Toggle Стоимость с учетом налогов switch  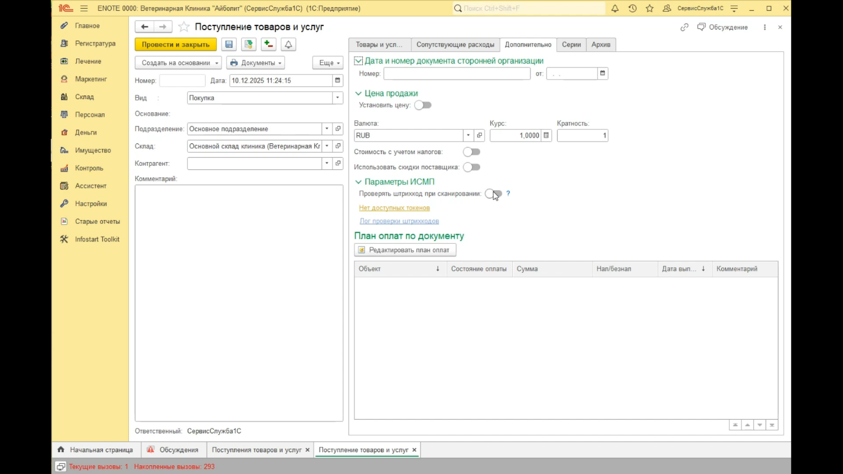pyautogui.click(x=471, y=152)
